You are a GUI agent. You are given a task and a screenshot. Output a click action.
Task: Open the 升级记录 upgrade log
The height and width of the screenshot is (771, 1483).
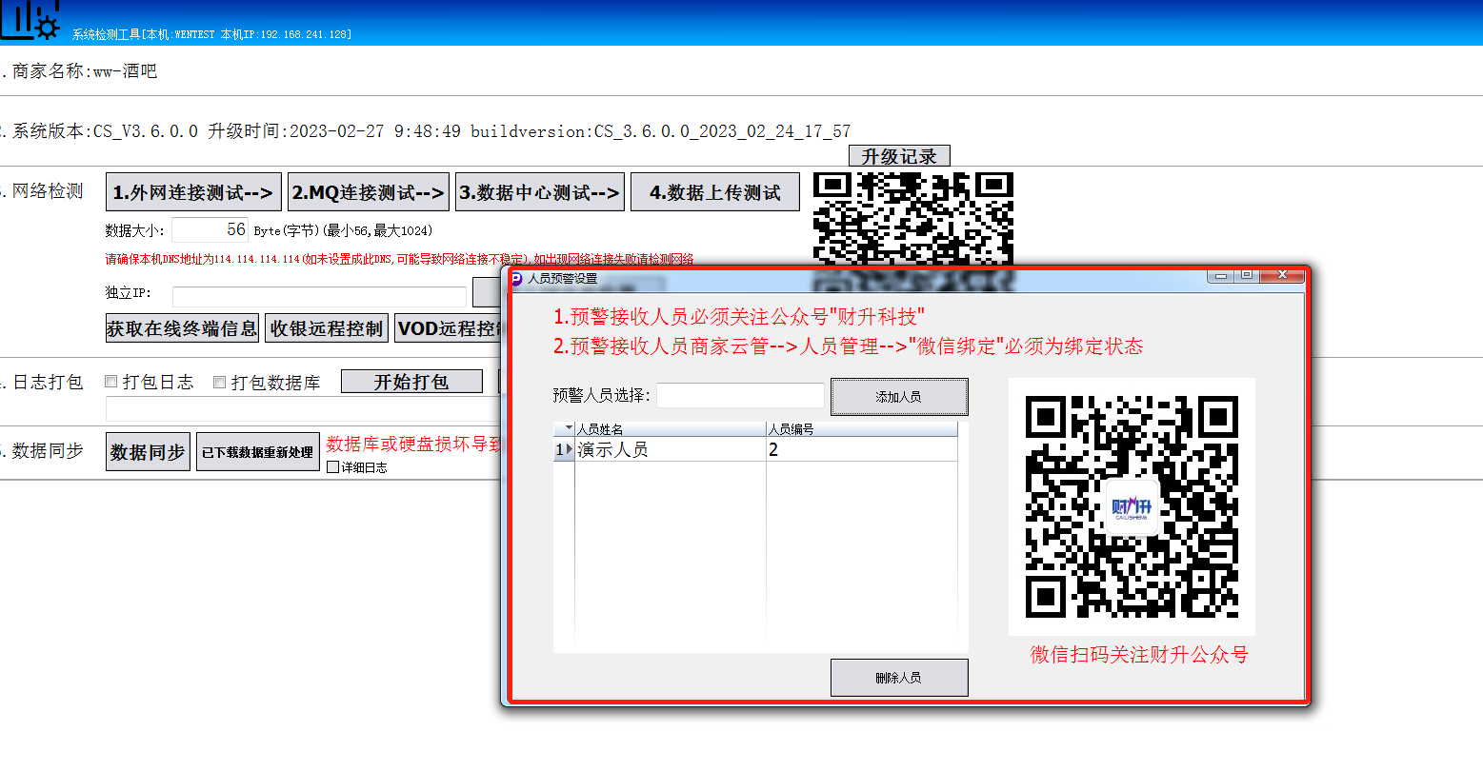pos(899,156)
